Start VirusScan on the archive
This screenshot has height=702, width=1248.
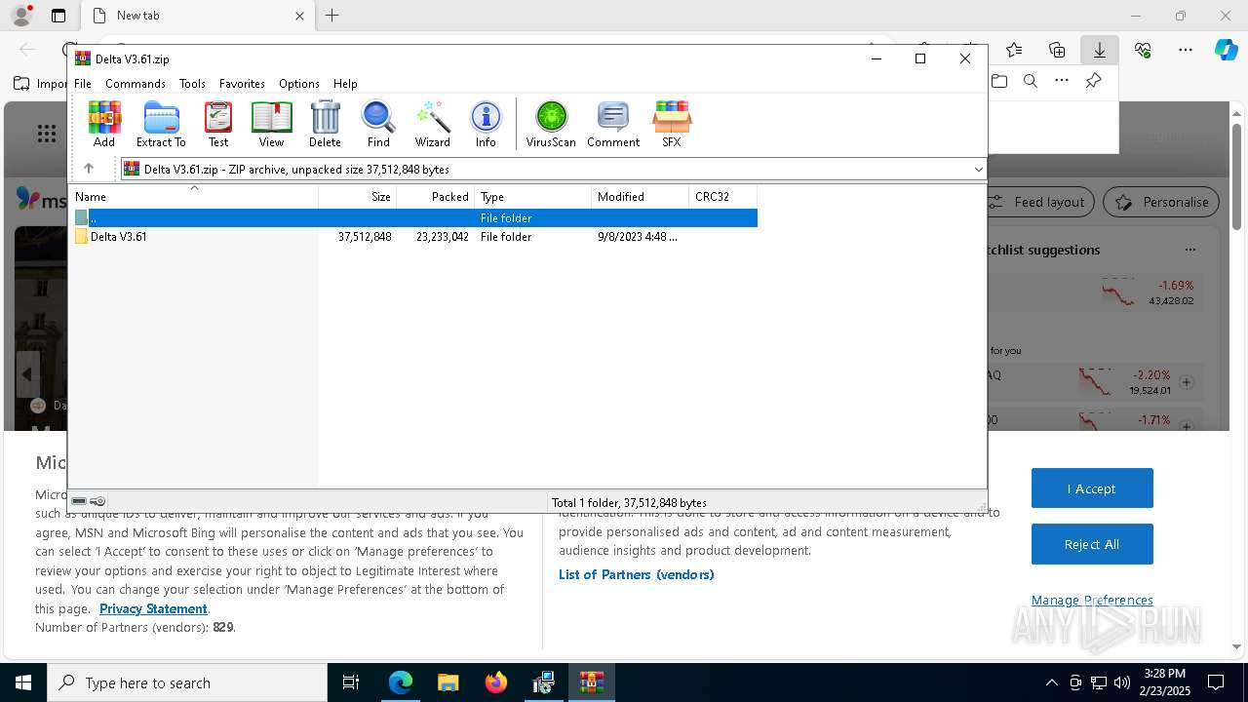(551, 124)
